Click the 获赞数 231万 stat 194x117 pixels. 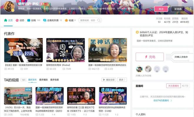point(175,20)
